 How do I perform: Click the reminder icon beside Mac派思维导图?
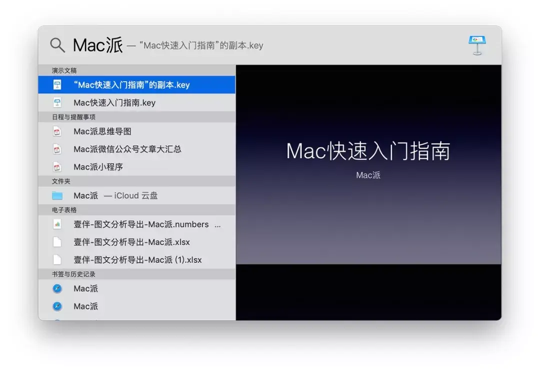tap(56, 131)
